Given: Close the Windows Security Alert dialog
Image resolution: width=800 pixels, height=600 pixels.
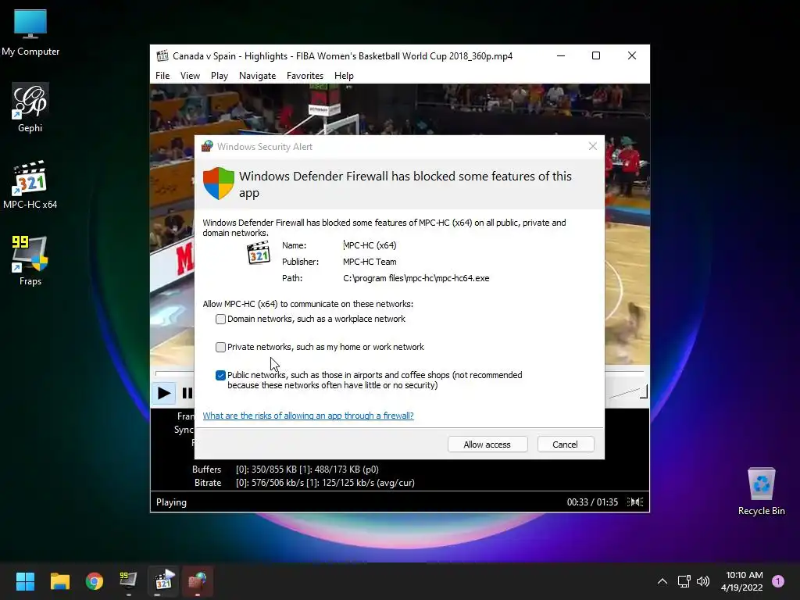Looking at the screenshot, I should click(592, 146).
